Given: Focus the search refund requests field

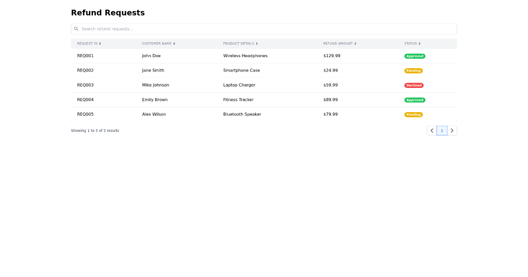Looking at the screenshot, I should [264, 29].
